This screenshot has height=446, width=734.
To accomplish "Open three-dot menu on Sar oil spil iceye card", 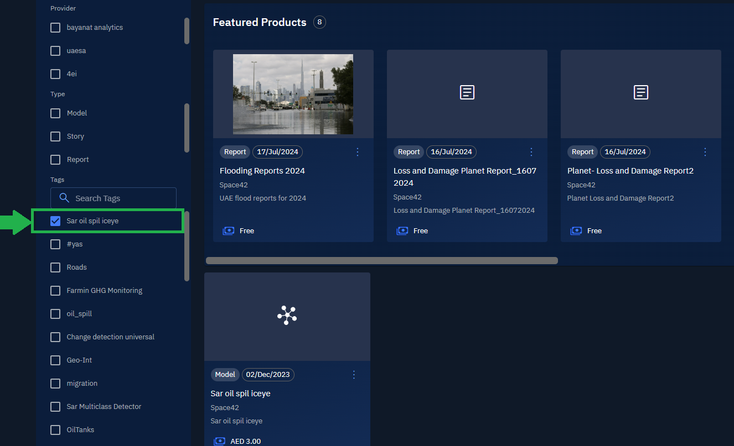I will (x=354, y=375).
